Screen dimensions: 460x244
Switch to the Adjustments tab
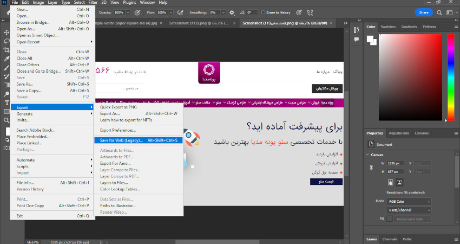(x=399, y=133)
